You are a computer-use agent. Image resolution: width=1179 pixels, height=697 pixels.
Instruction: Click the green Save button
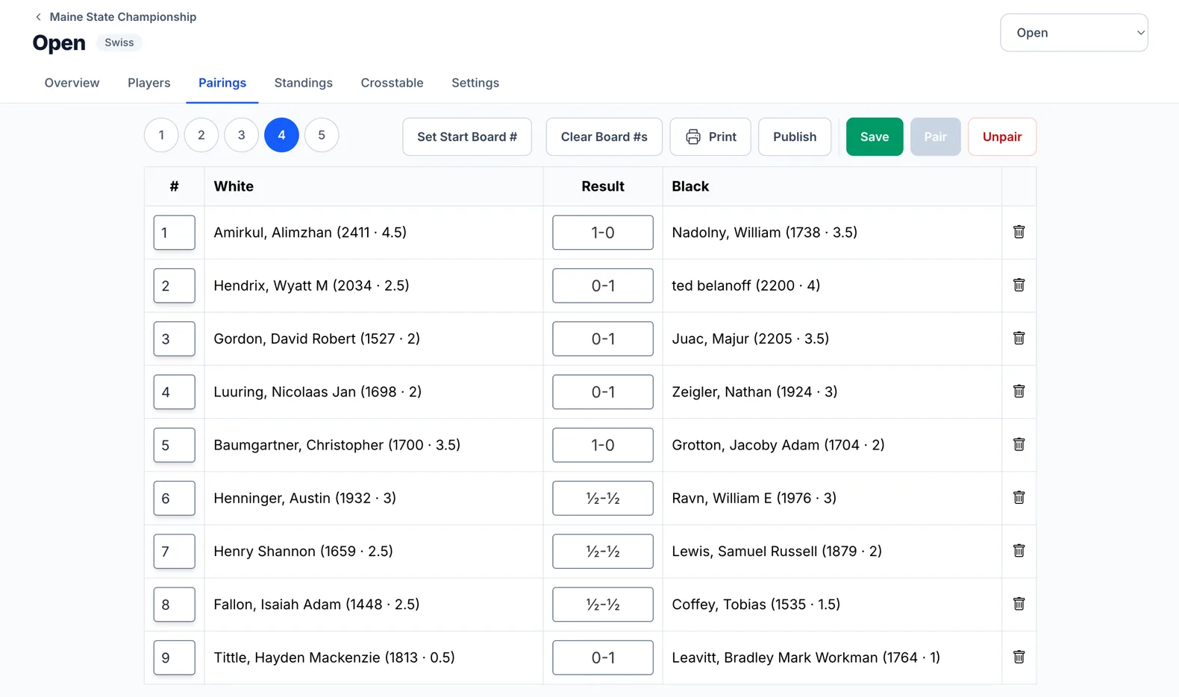(x=875, y=136)
